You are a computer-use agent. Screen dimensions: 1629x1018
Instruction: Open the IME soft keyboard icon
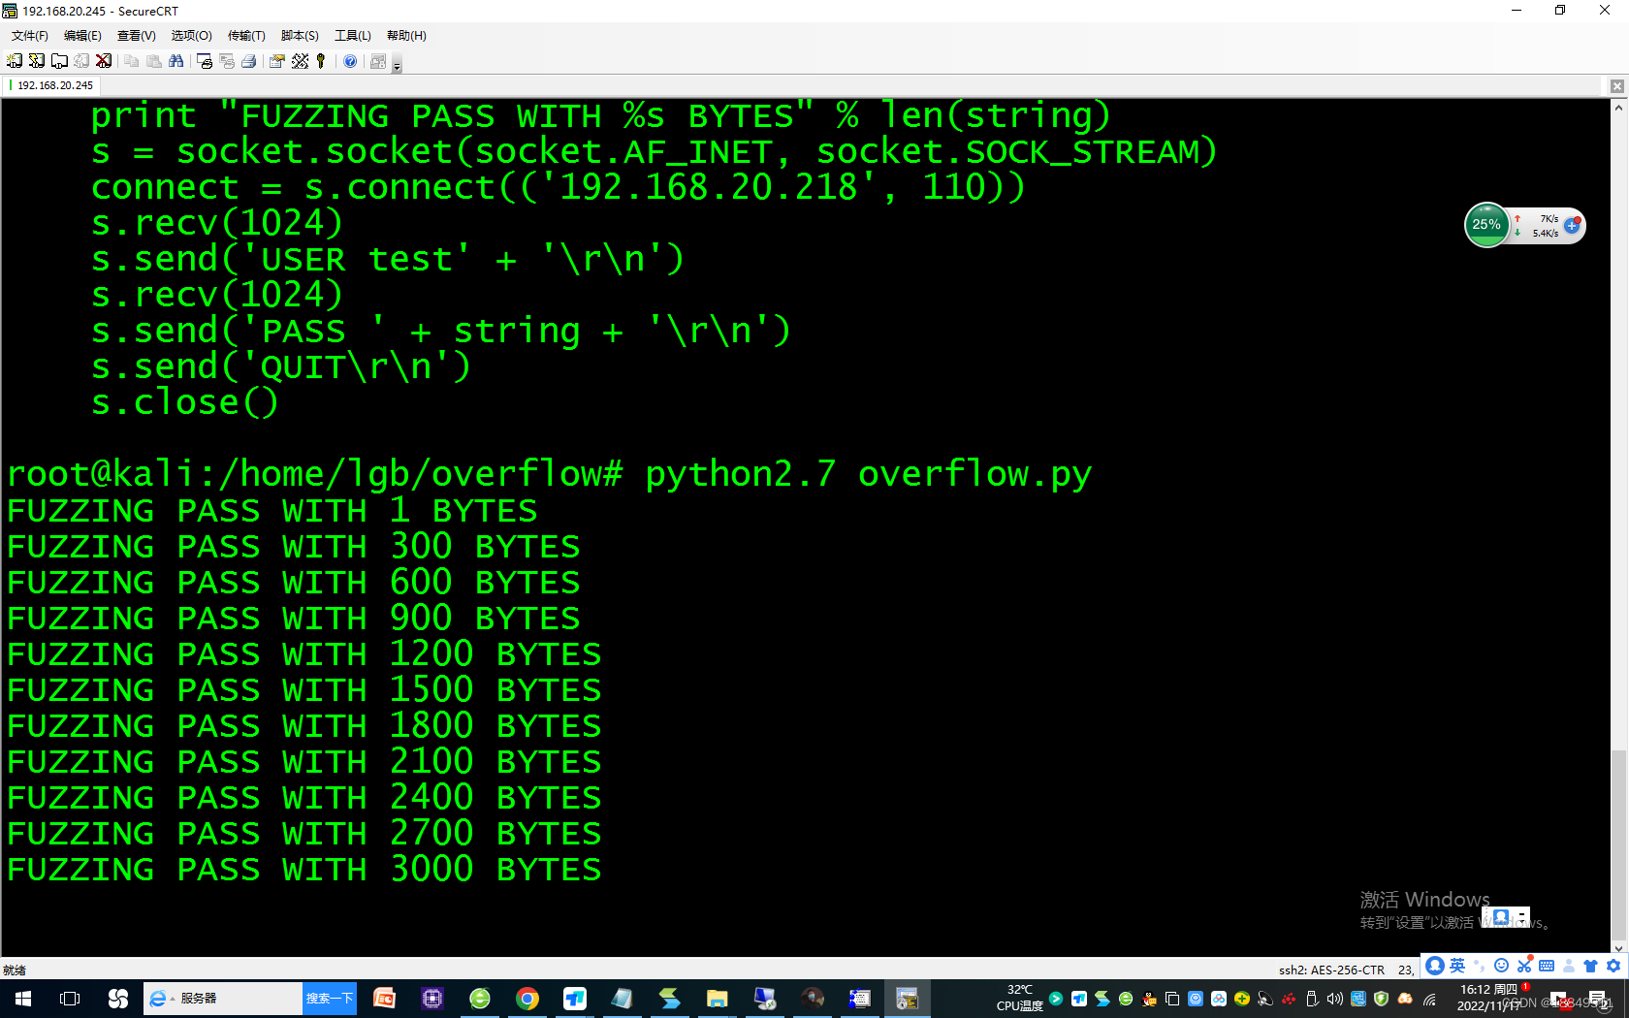tap(1547, 966)
